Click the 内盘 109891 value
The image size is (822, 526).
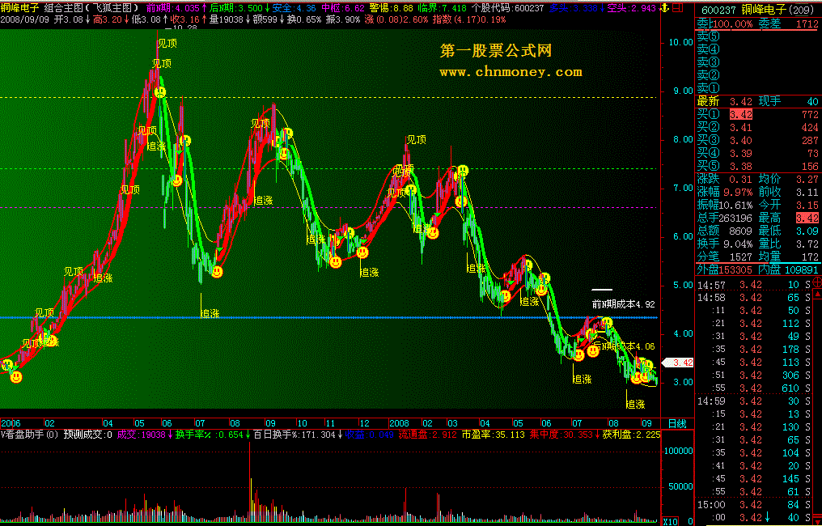tap(789, 269)
